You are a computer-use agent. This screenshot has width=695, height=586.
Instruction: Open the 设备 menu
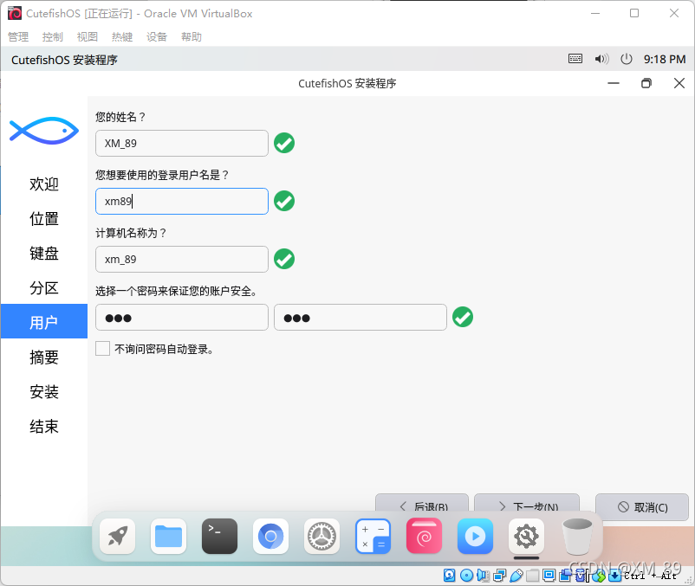[x=157, y=36]
